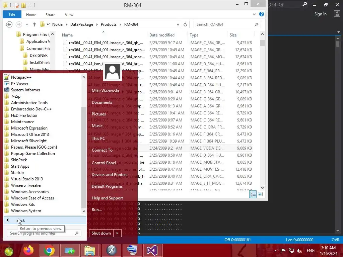
Task: Open Firefox from the taskbar
Action: [x=29, y=250]
